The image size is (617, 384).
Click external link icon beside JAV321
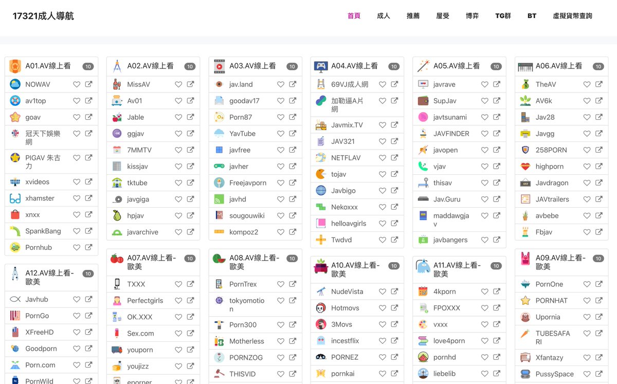(x=394, y=141)
